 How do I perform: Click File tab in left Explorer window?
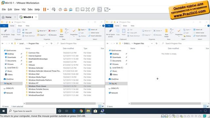4,26
